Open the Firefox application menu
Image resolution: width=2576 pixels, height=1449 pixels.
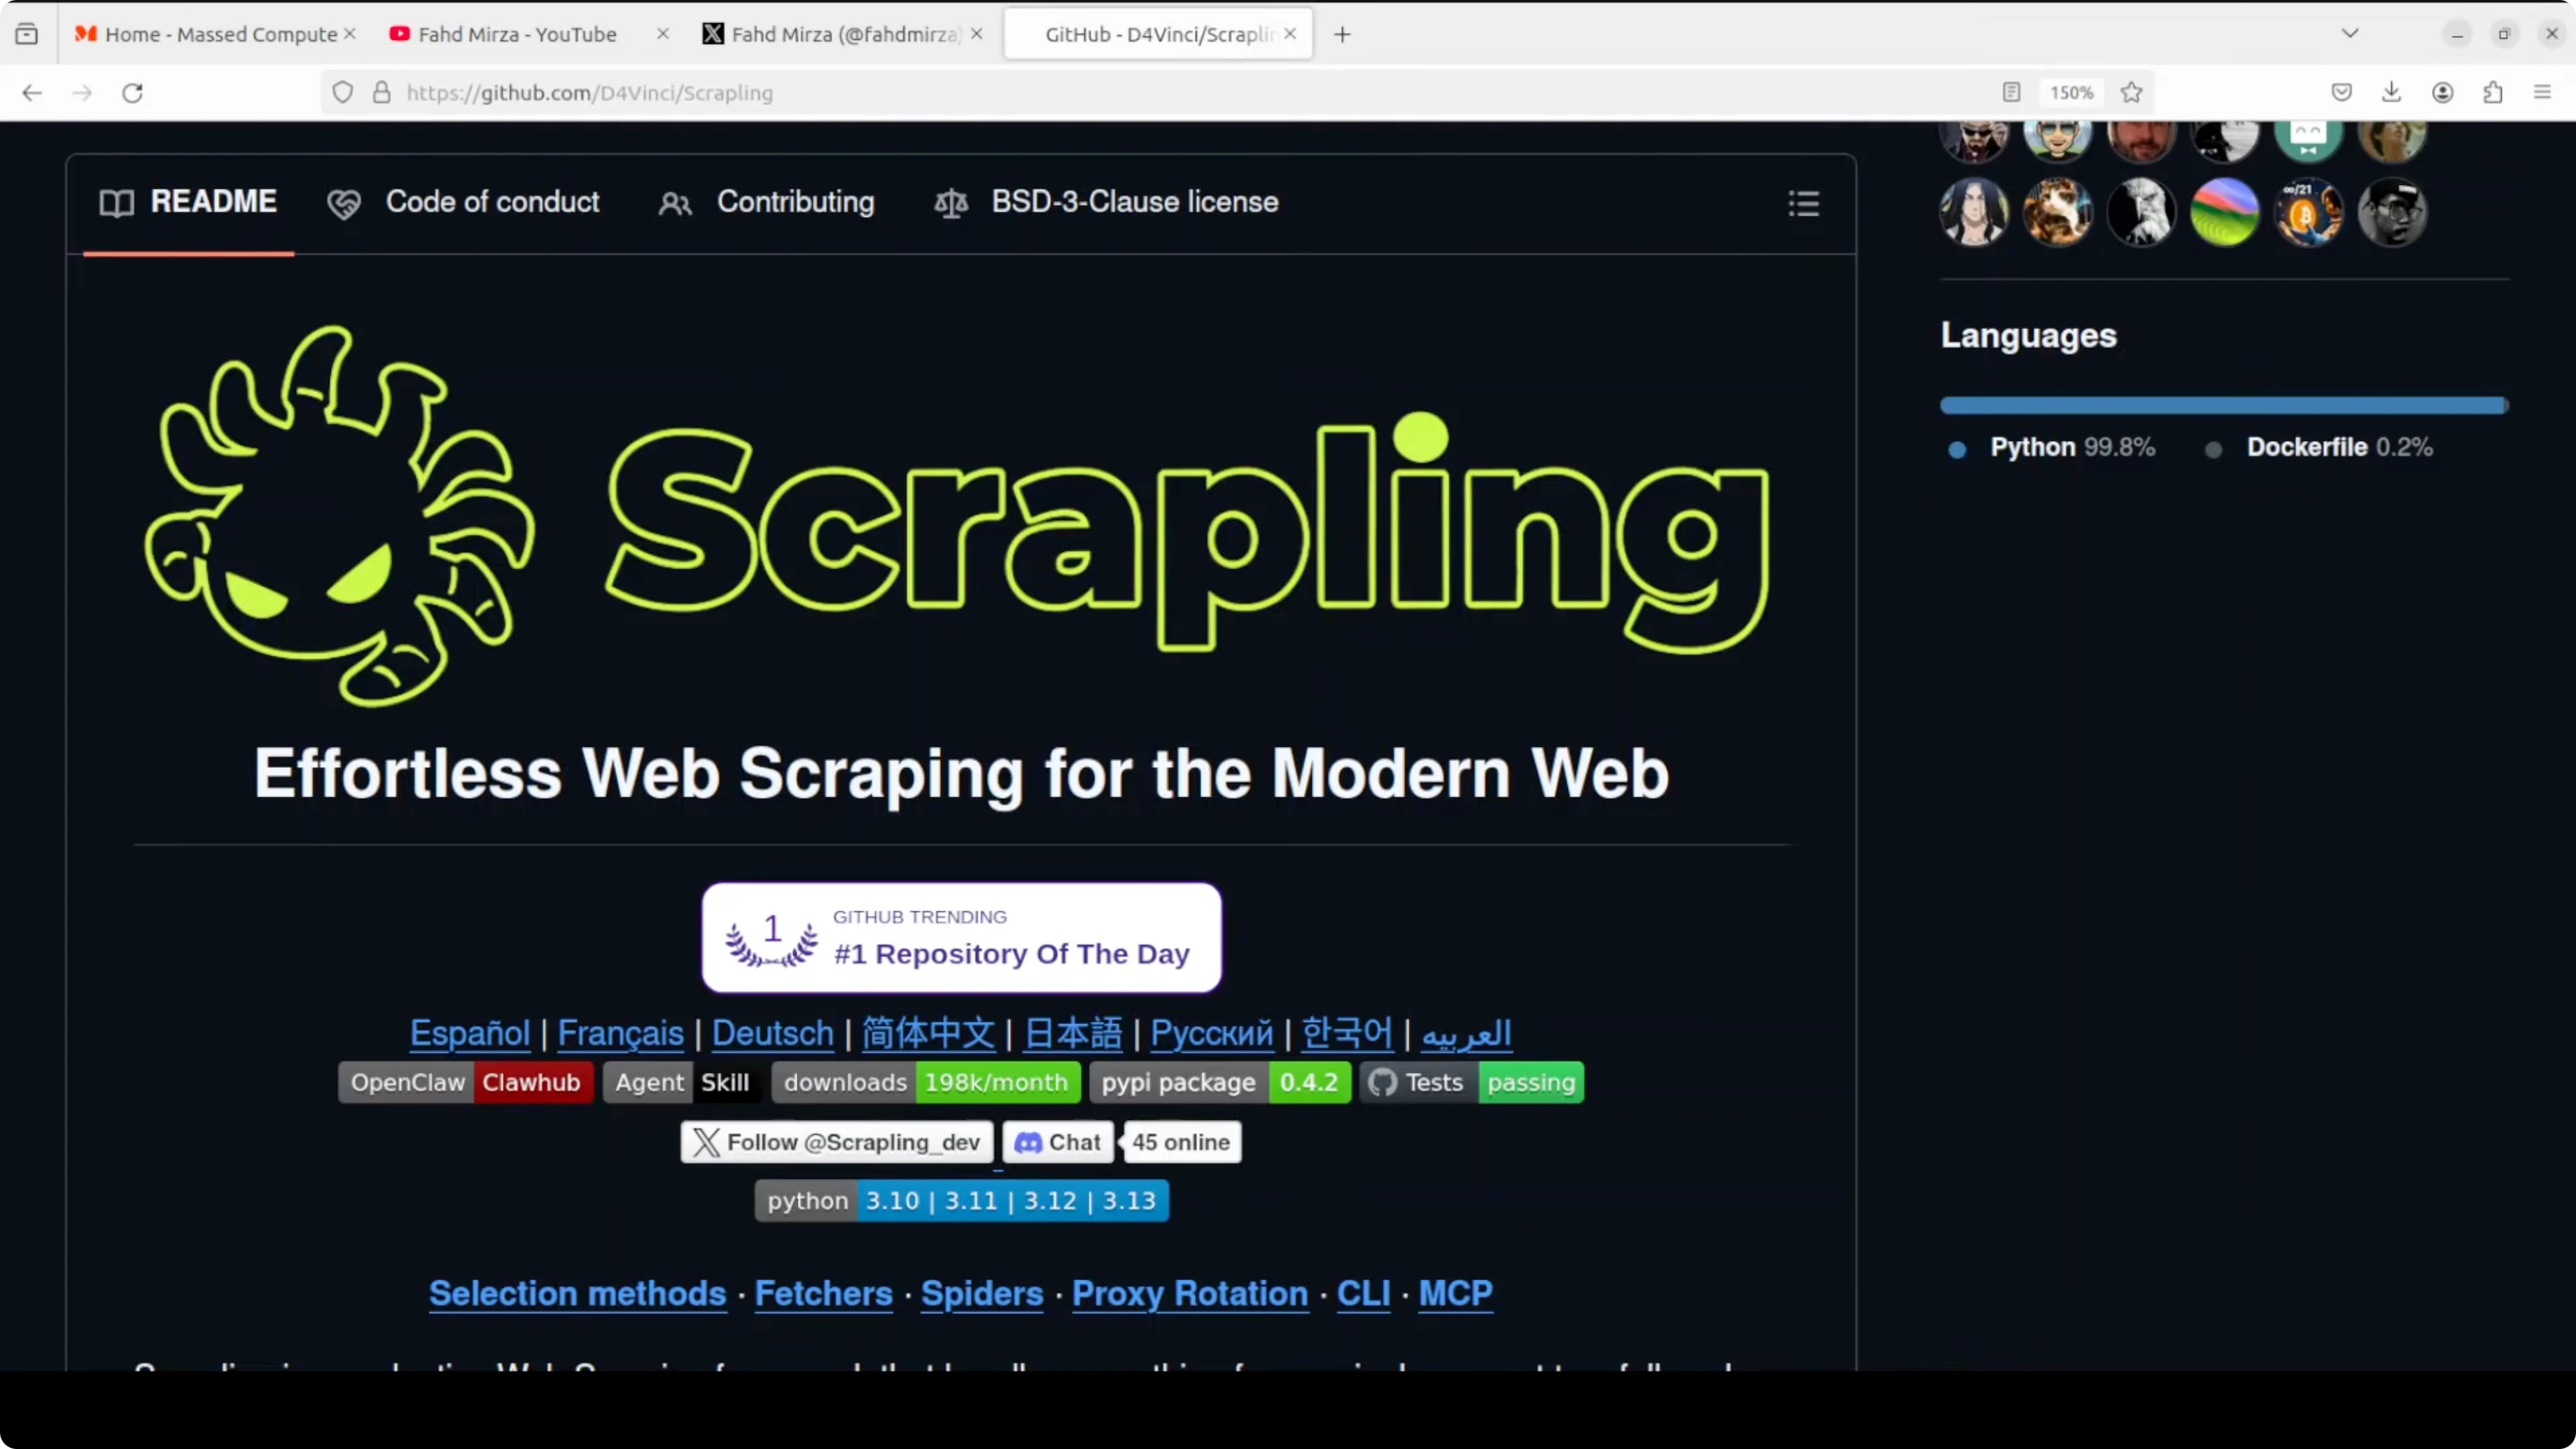point(2543,92)
